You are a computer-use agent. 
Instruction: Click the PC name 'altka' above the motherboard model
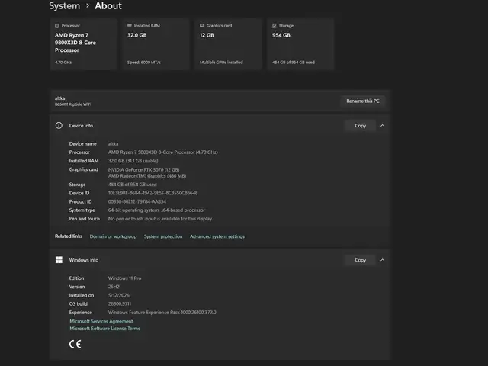60,98
